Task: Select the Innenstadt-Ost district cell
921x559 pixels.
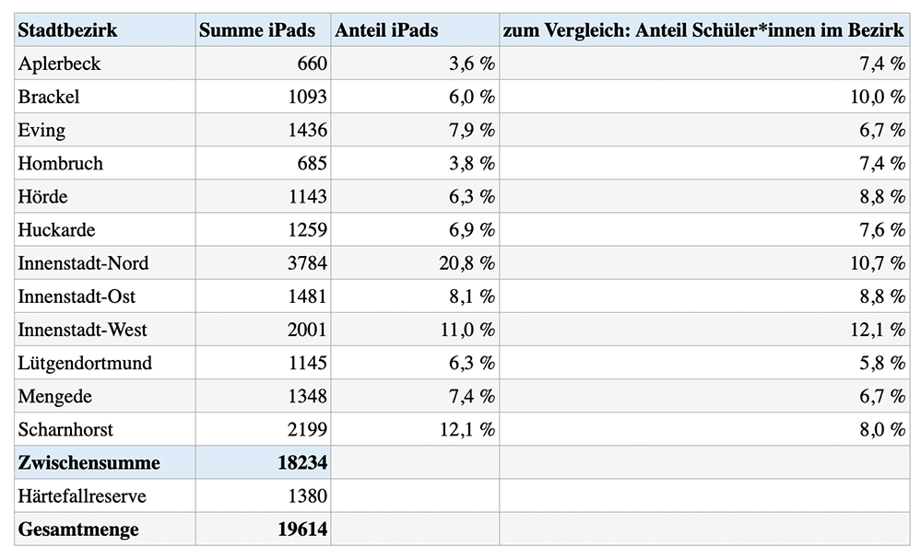Action: click(x=105, y=297)
